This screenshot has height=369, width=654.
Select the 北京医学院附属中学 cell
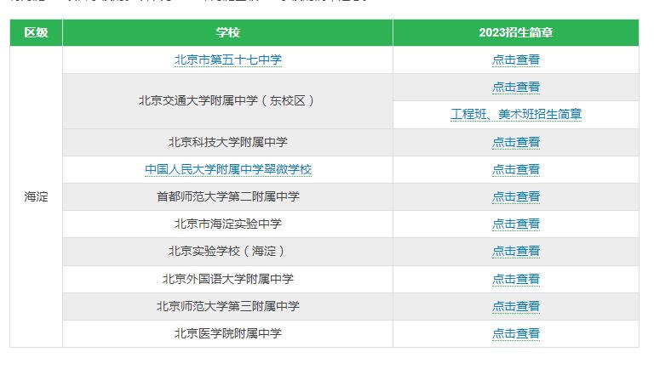[x=227, y=333]
